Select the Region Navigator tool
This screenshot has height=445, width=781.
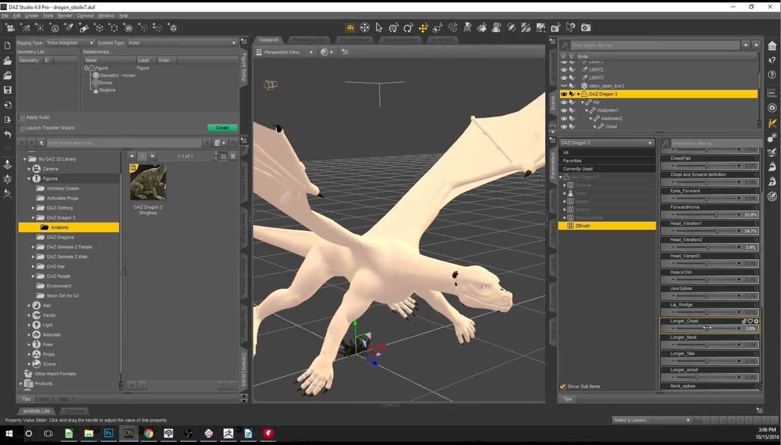click(496, 27)
